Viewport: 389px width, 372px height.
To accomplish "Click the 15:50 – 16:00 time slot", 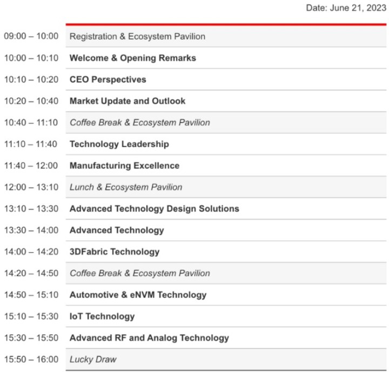I will tap(31, 360).
